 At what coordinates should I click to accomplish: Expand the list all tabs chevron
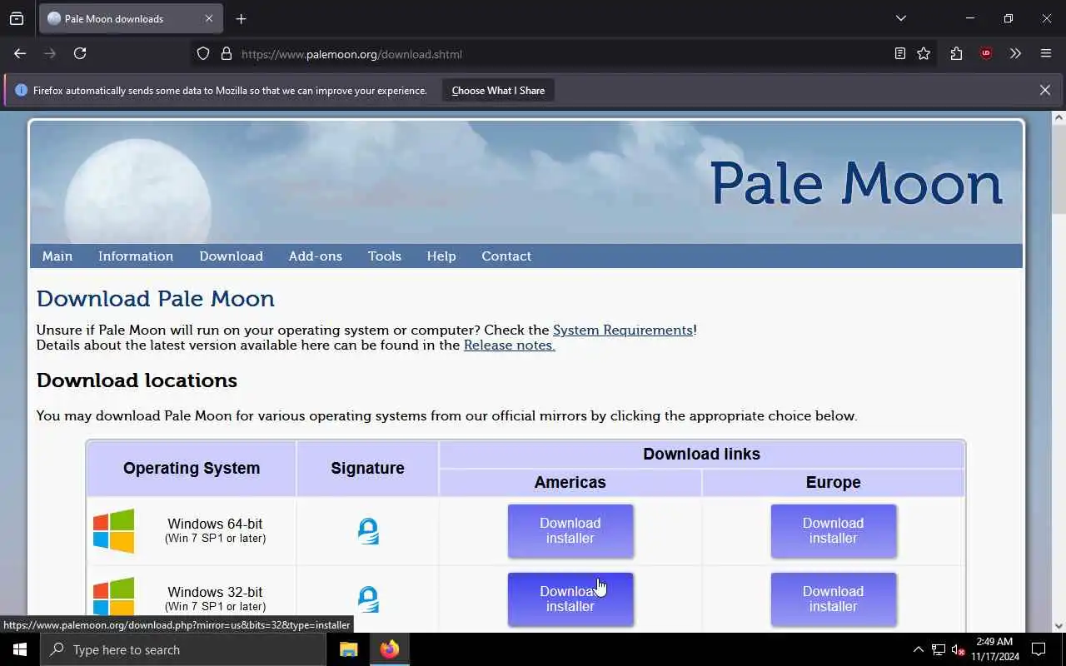(x=900, y=18)
